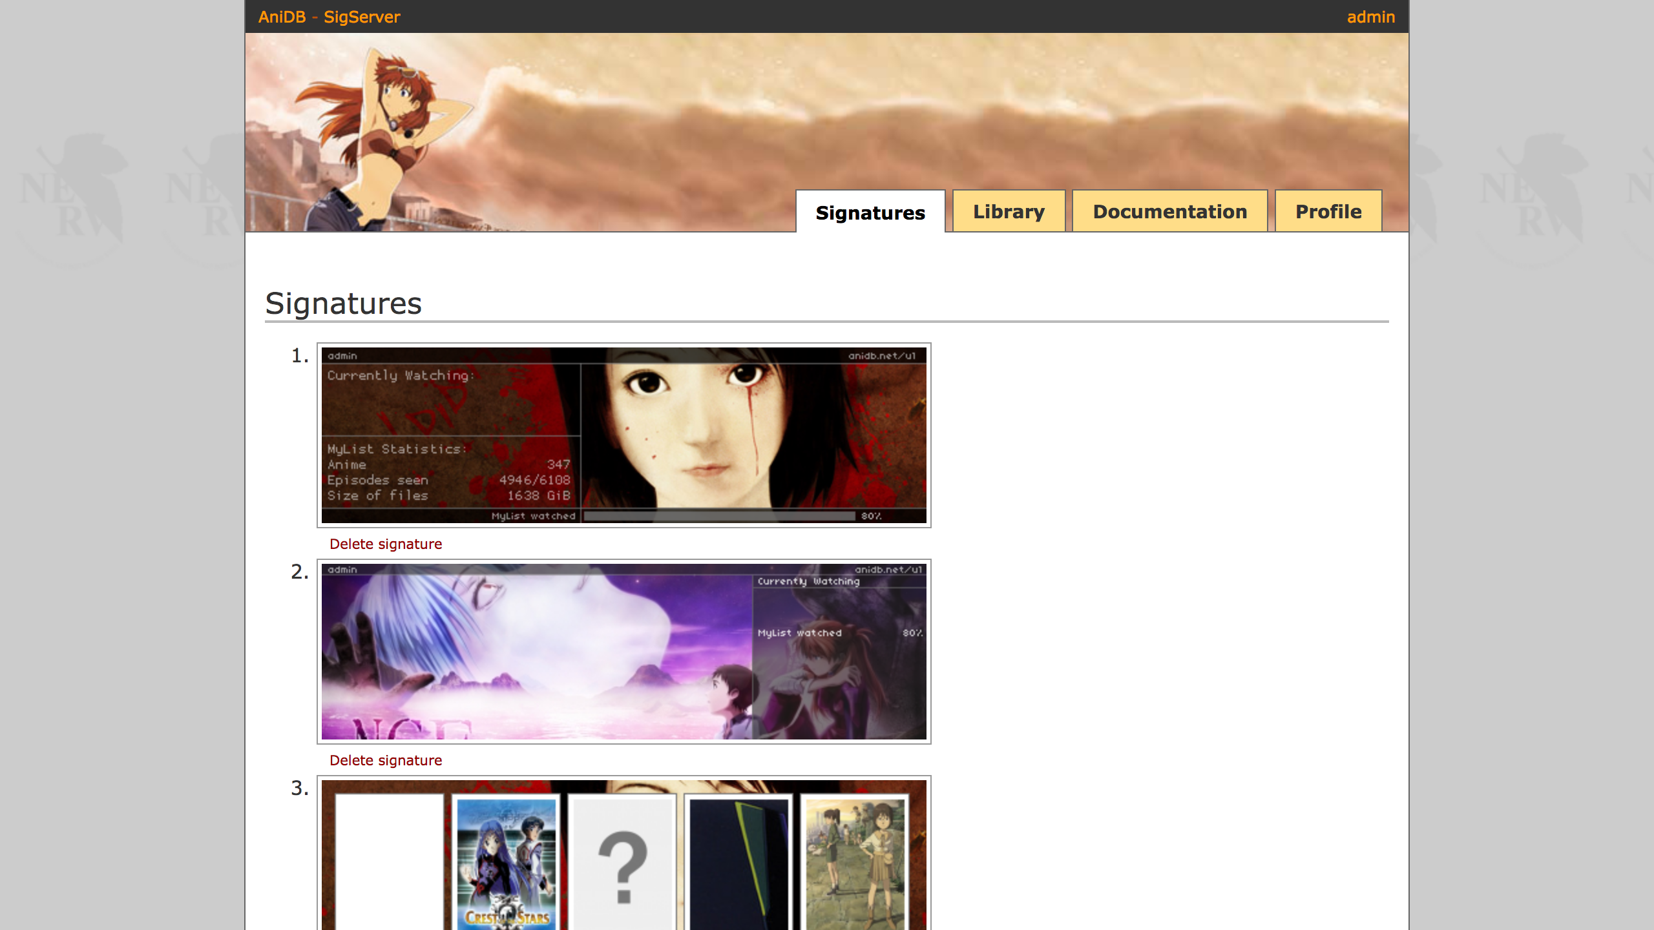Click the anidb.net/u1 text in first signature
This screenshot has width=1654, height=930.
click(882, 356)
